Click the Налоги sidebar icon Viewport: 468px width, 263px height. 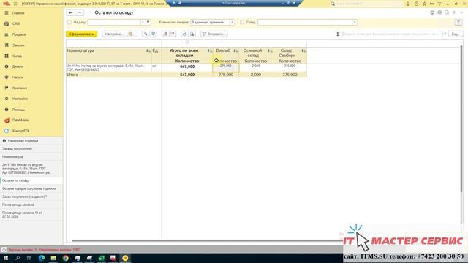(x=7, y=77)
